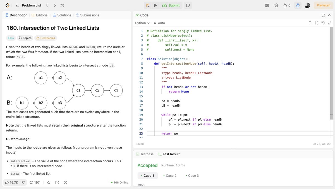Click the Custom Judge heading
The image size is (335, 189).
(18, 139)
